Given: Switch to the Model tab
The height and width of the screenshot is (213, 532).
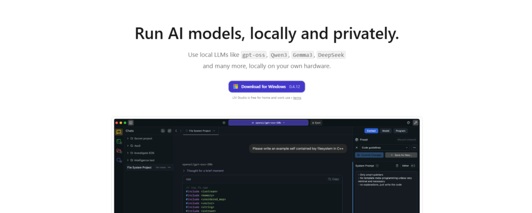Looking at the screenshot, I should [386, 131].
